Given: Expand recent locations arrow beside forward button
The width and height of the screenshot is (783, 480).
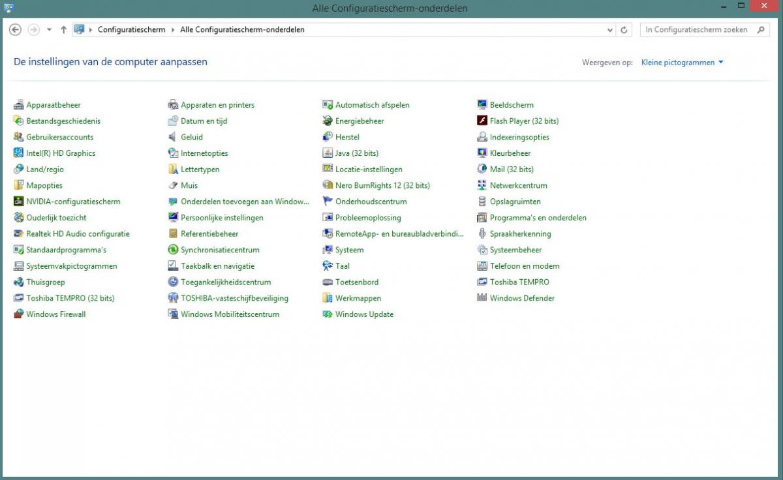Looking at the screenshot, I should pos(49,30).
